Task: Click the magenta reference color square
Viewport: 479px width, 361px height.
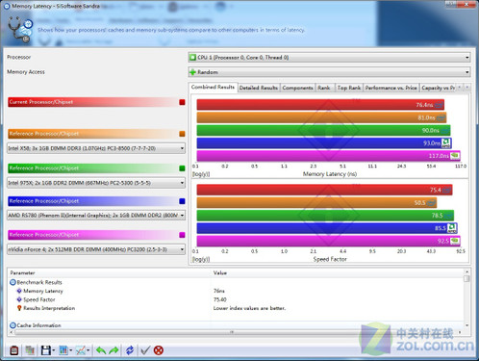Action: tap(182, 235)
